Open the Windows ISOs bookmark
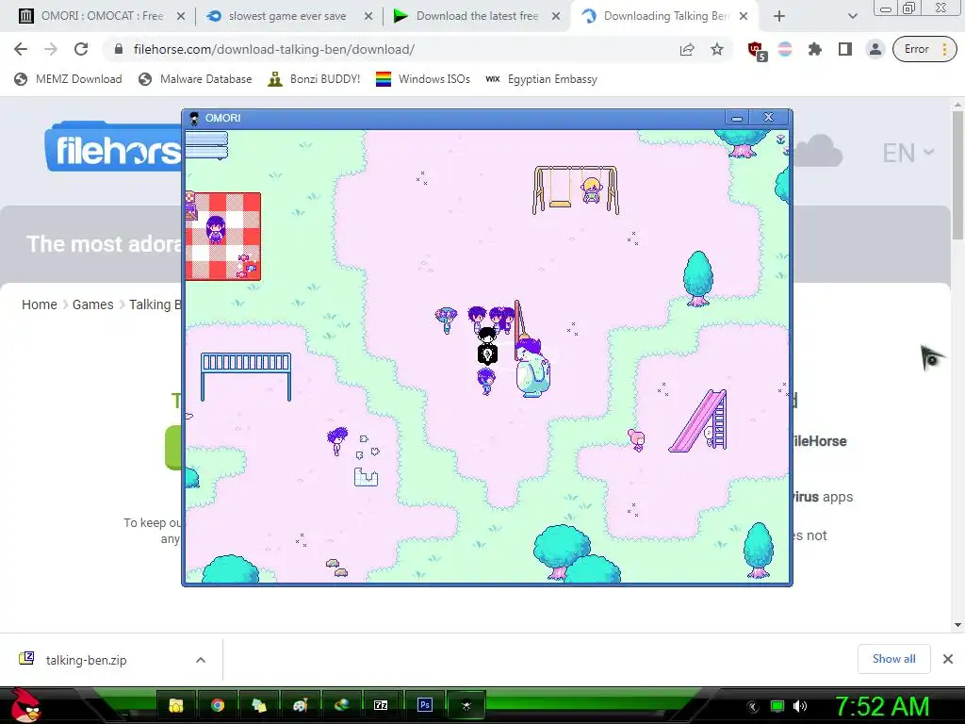Image resolution: width=965 pixels, height=724 pixels. click(423, 79)
